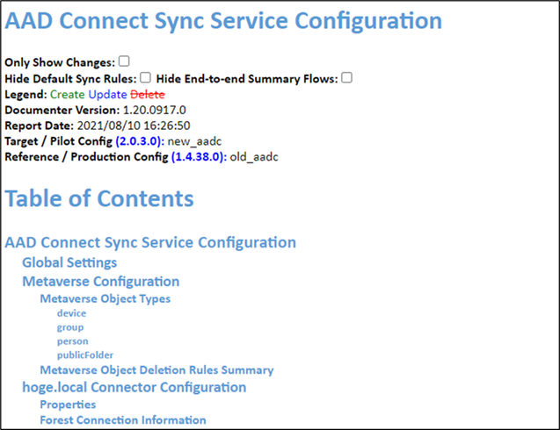Click the Table of Contents heading

point(99,198)
